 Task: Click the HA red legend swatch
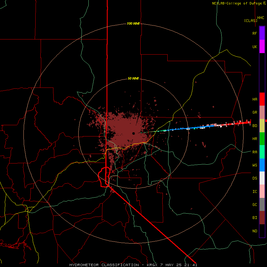(x=262, y=99)
